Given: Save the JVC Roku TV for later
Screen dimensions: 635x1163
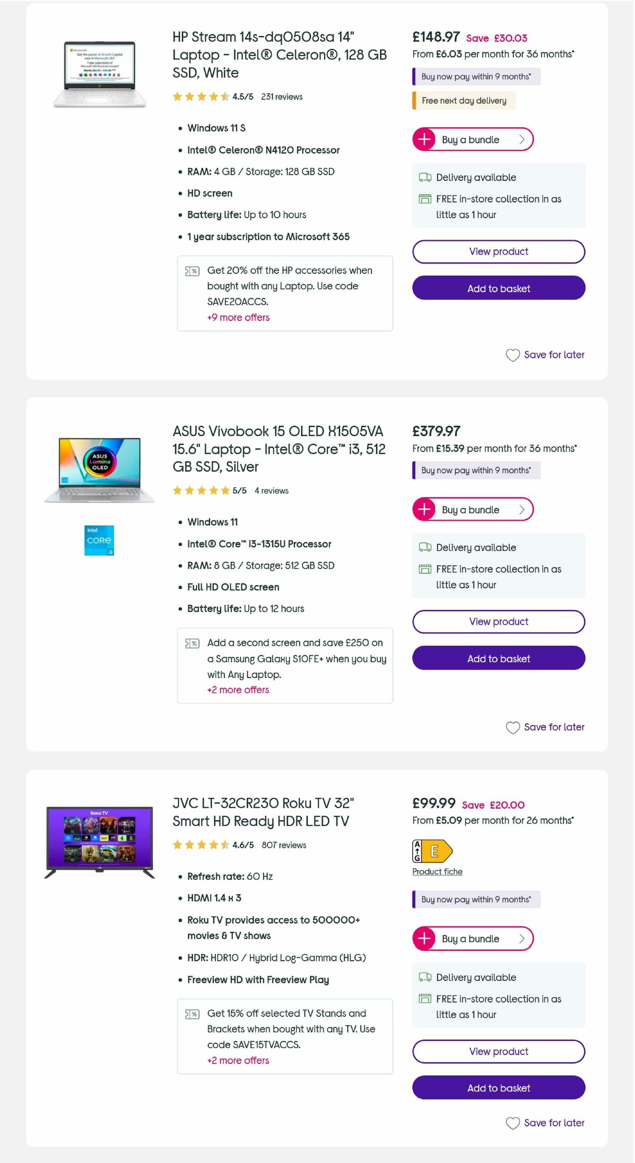Looking at the screenshot, I should pyautogui.click(x=545, y=1123).
